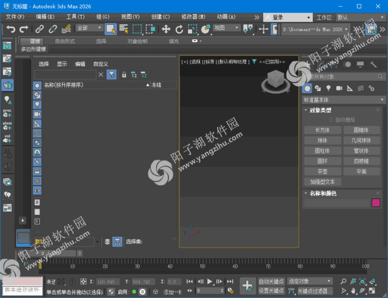This screenshot has width=388, height=298.
Task: Collapse the 对象类型 rollout
Action: (x=320, y=110)
